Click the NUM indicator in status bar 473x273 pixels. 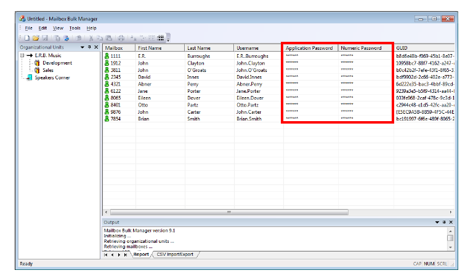tap(429, 264)
